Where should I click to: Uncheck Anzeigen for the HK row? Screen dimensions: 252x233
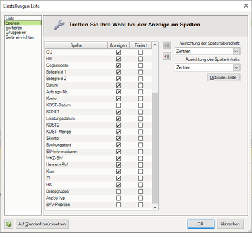coord(118,185)
